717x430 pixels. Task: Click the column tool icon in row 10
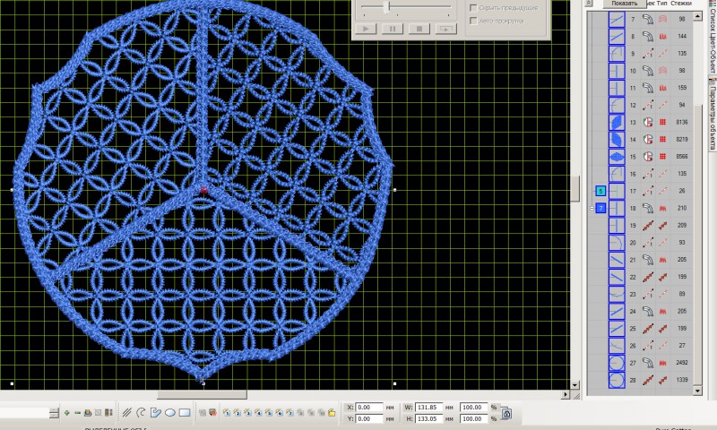(x=647, y=71)
